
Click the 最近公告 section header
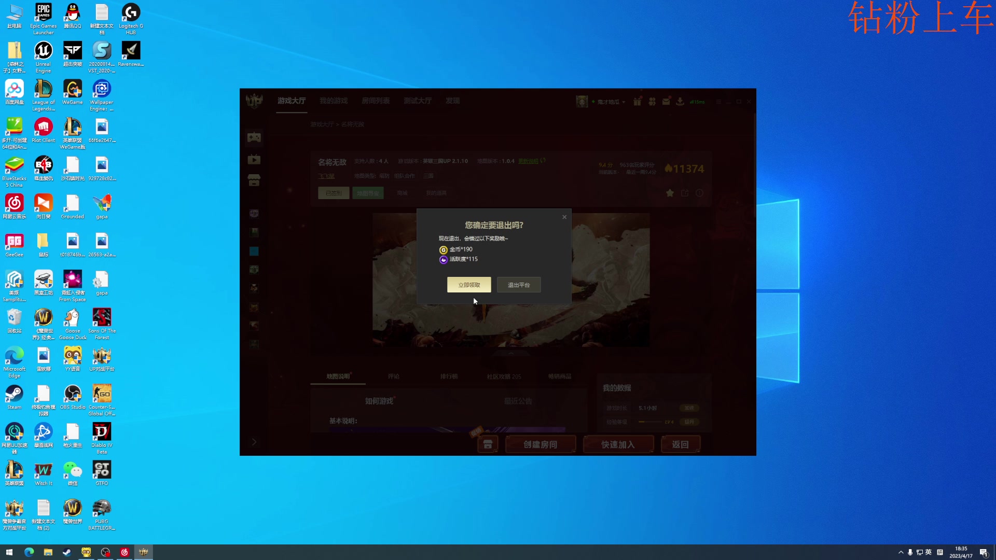tap(518, 401)
